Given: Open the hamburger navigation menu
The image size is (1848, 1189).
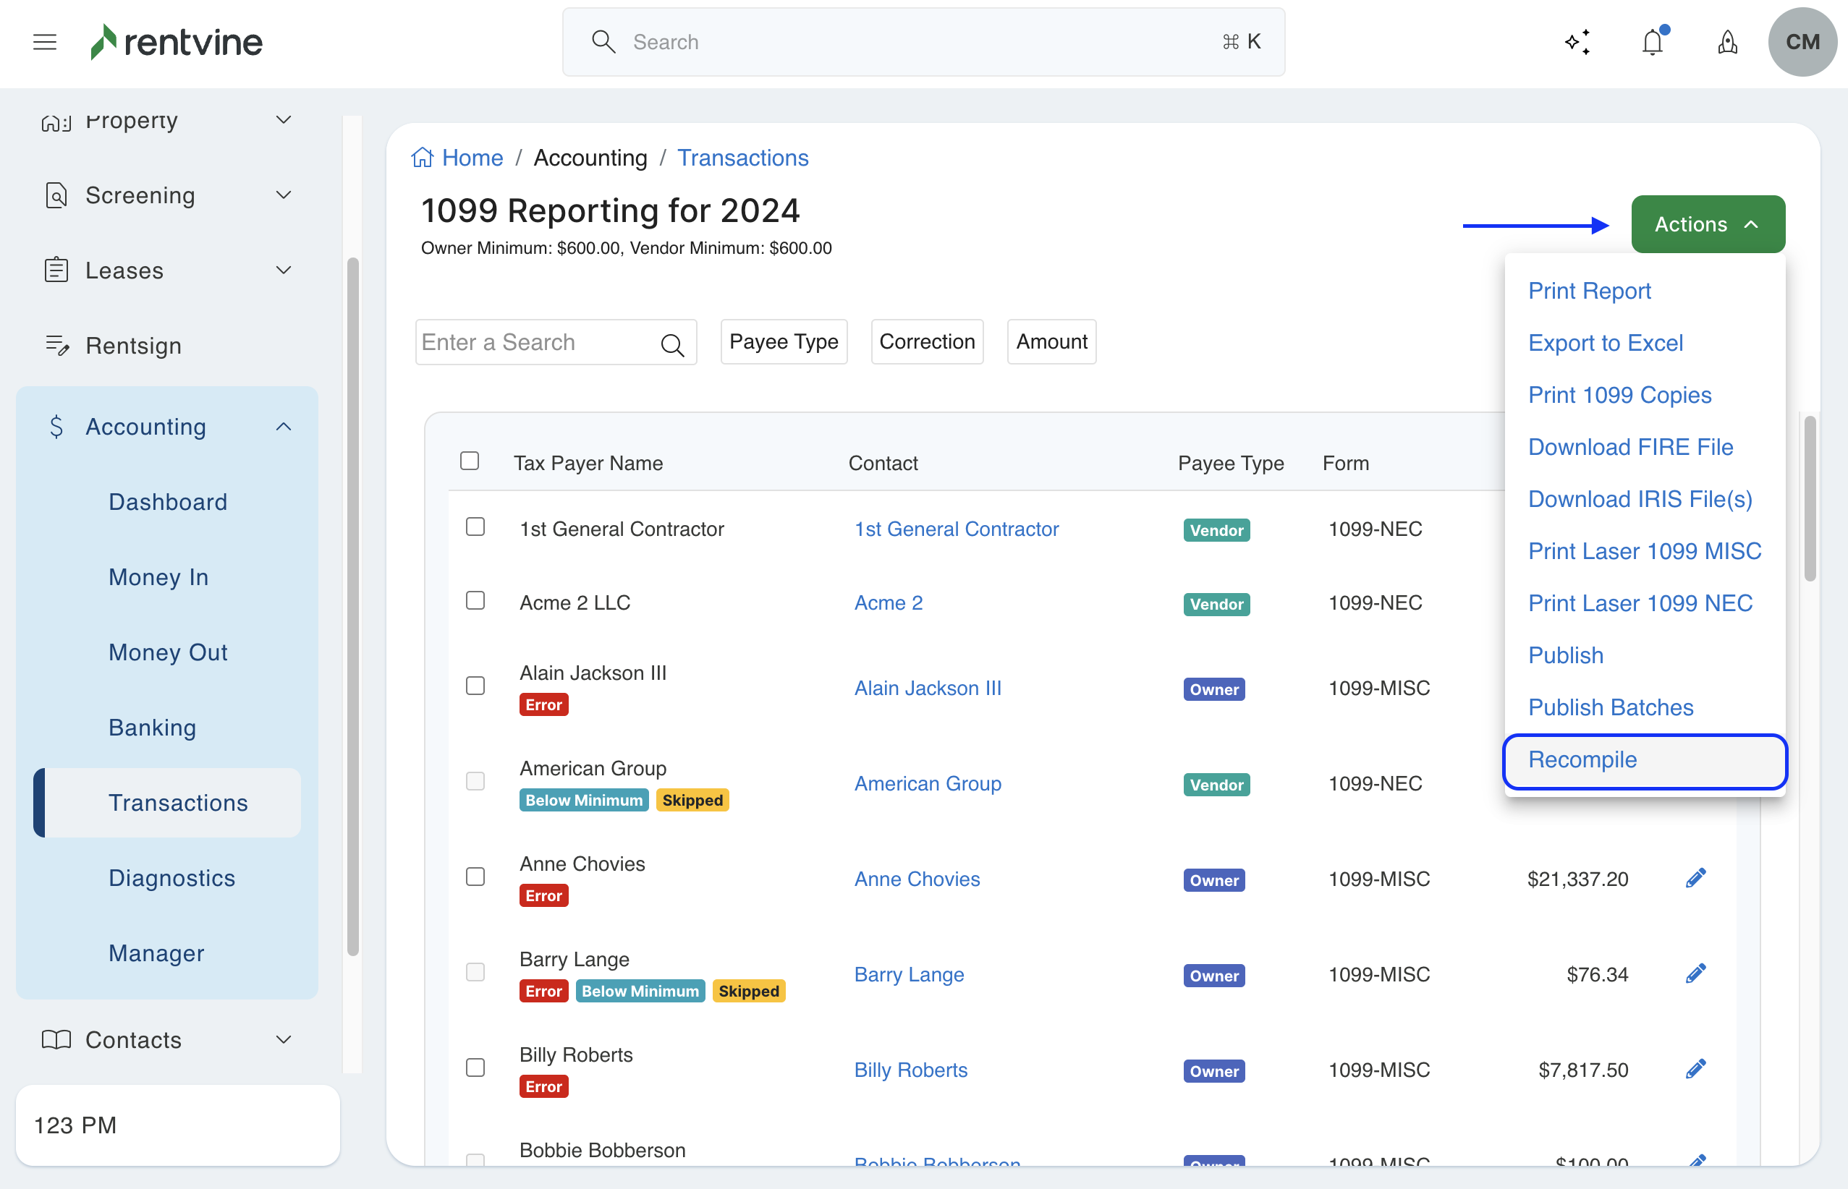Looking at the screenshot, I should 45,42.
